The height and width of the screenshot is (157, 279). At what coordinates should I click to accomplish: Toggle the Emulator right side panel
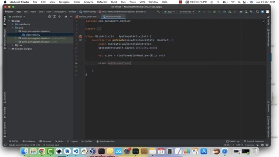(x=269, y=106)
